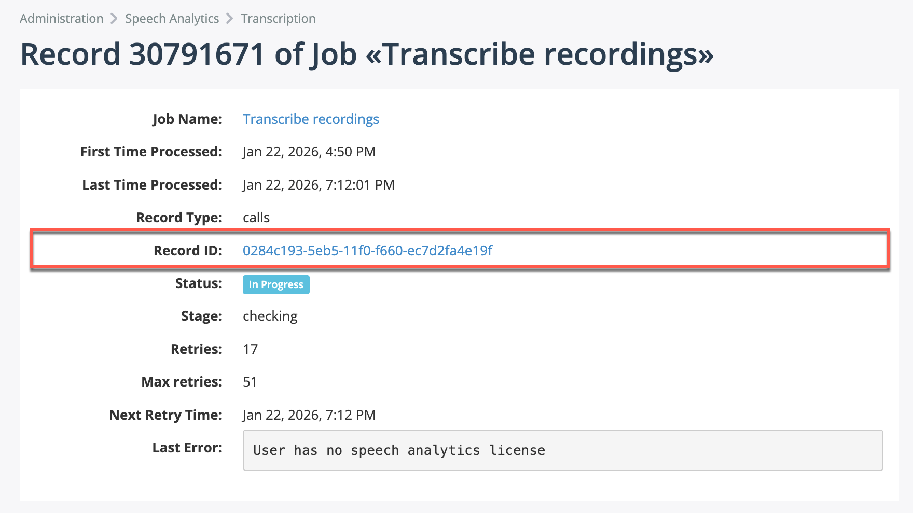The image size is (913, 513).
Task: Click the User has no speech analytics license text
Action: click(x=398, y=450)
